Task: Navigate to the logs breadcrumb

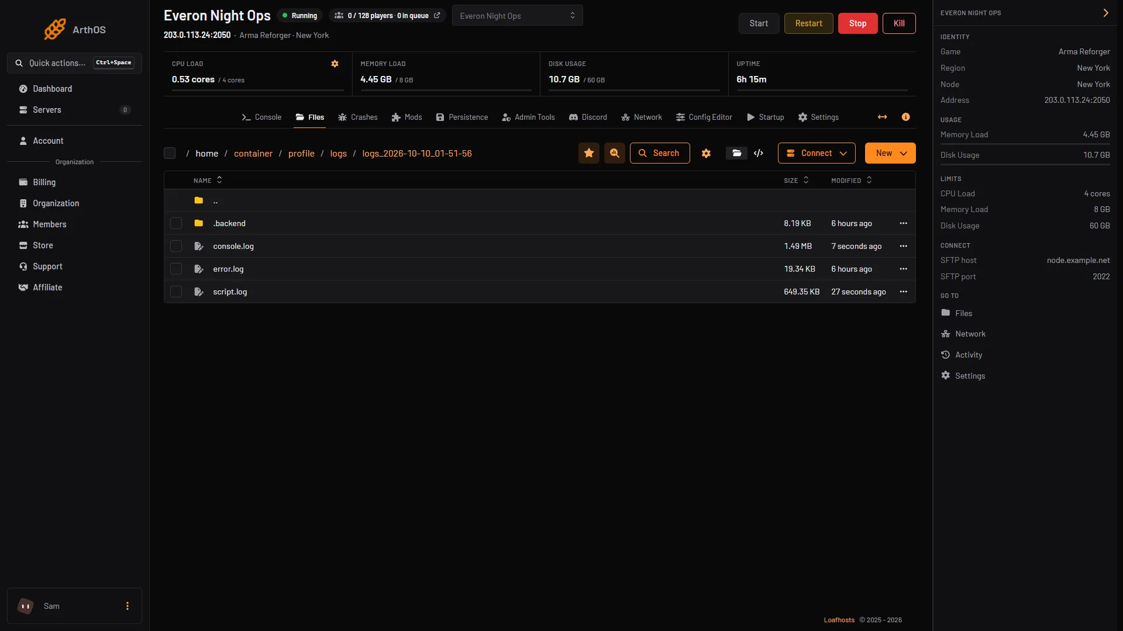Action: [x=338, y=153]
